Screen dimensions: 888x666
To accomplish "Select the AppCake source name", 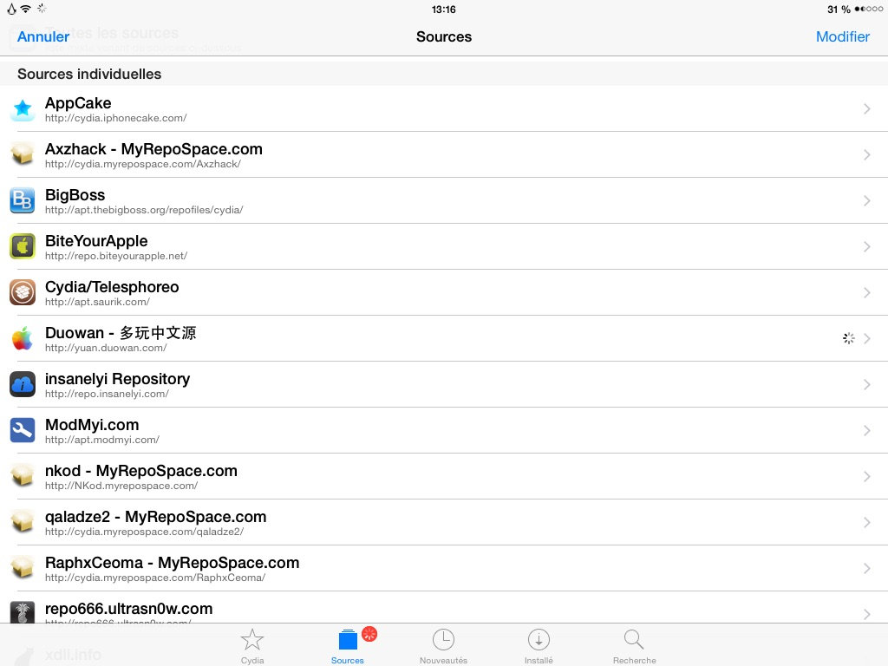I will pos(78,103).
